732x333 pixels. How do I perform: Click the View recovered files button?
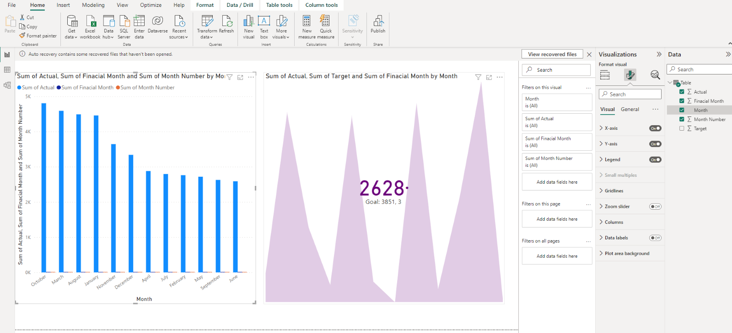[x=552, y=54]
